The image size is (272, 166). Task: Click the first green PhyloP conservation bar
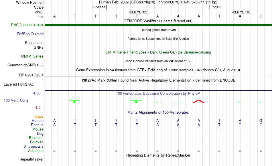coord(74,102)
